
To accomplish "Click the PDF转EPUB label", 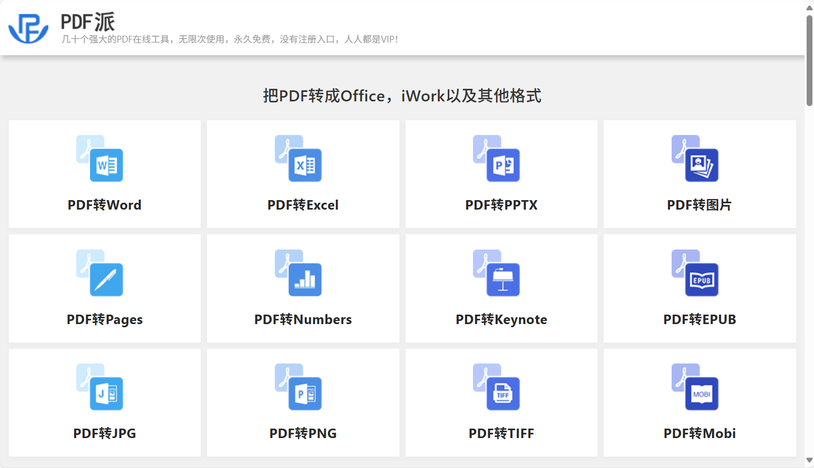I will pyautogui.click(x=699, y=319).
